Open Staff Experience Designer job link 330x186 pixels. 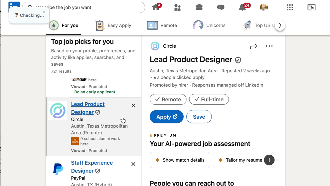click(92, 167)
